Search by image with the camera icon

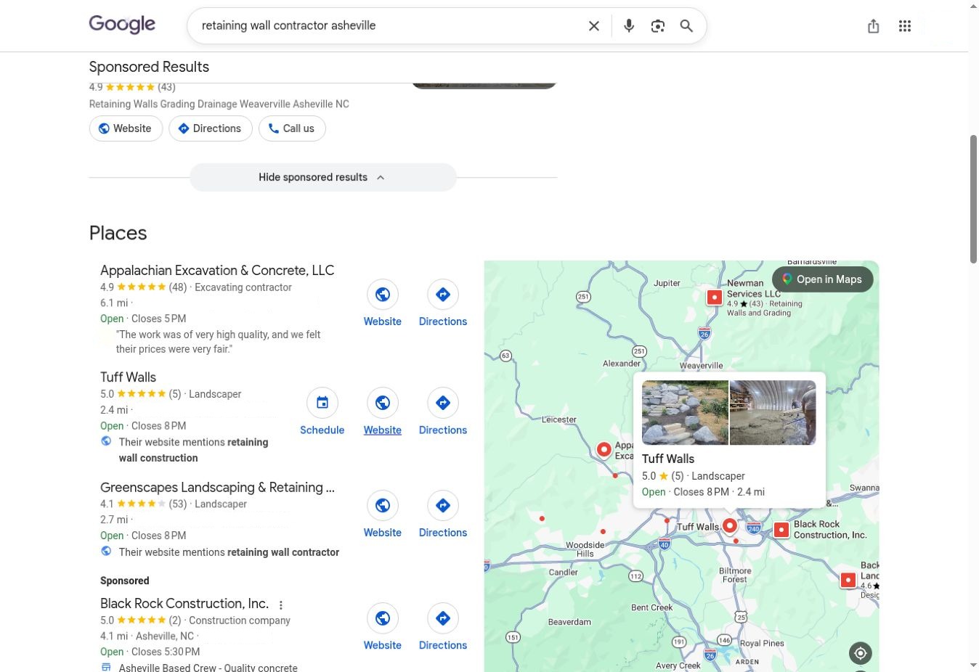point(658,26)
